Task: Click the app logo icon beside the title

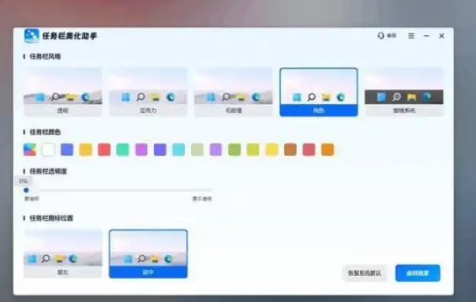Action: [x=32, y=36]
